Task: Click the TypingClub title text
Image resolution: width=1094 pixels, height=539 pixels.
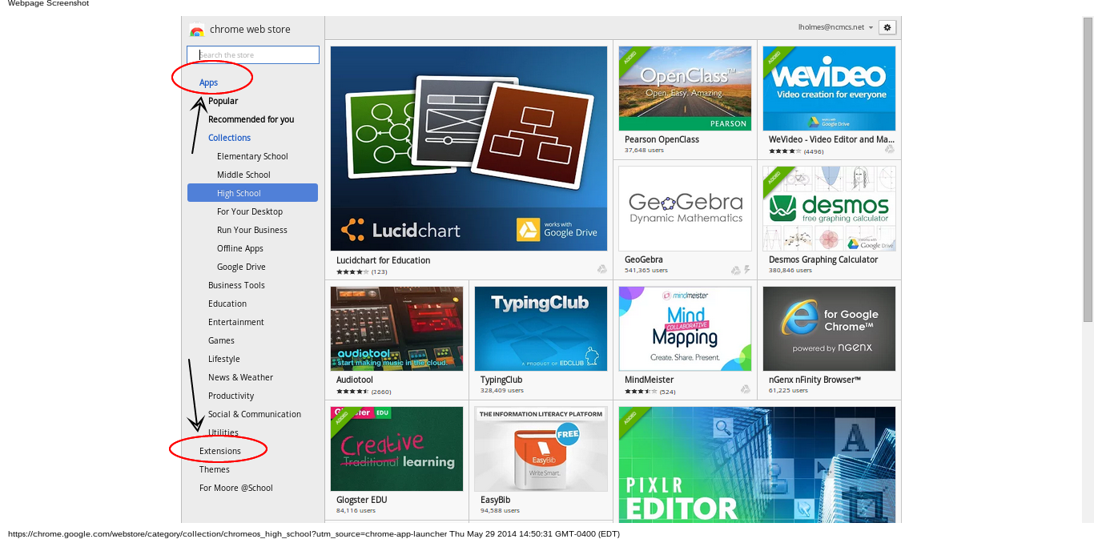Action: click(x=501, y=380)
